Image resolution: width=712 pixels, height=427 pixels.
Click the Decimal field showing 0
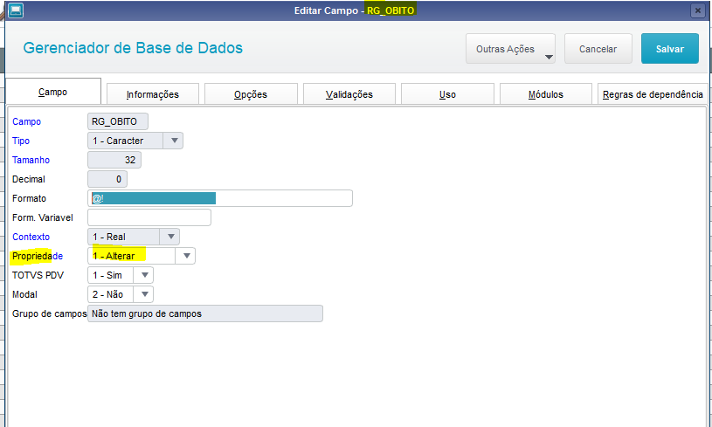[x=107, y=179]
